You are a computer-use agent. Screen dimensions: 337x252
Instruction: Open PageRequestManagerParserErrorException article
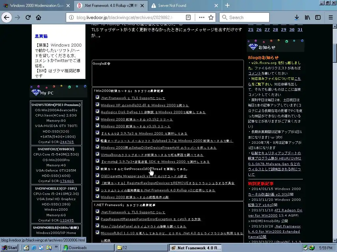click(151, 219)
